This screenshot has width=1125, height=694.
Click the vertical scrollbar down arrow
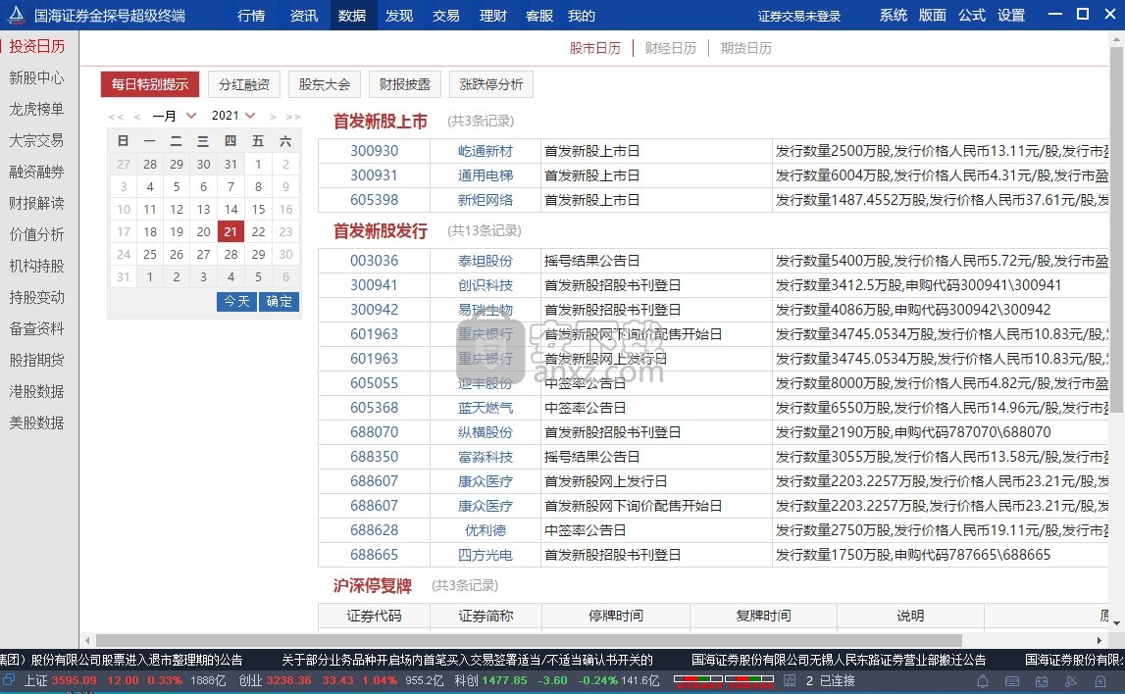click(x=1117, y=623)
